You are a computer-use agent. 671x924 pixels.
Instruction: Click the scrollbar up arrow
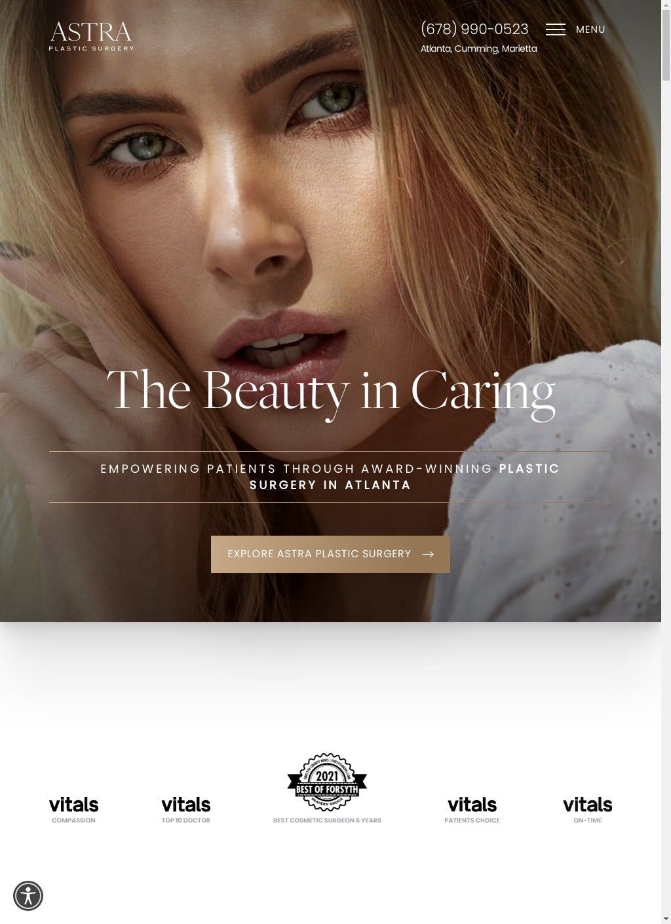[x=666, y=5]
